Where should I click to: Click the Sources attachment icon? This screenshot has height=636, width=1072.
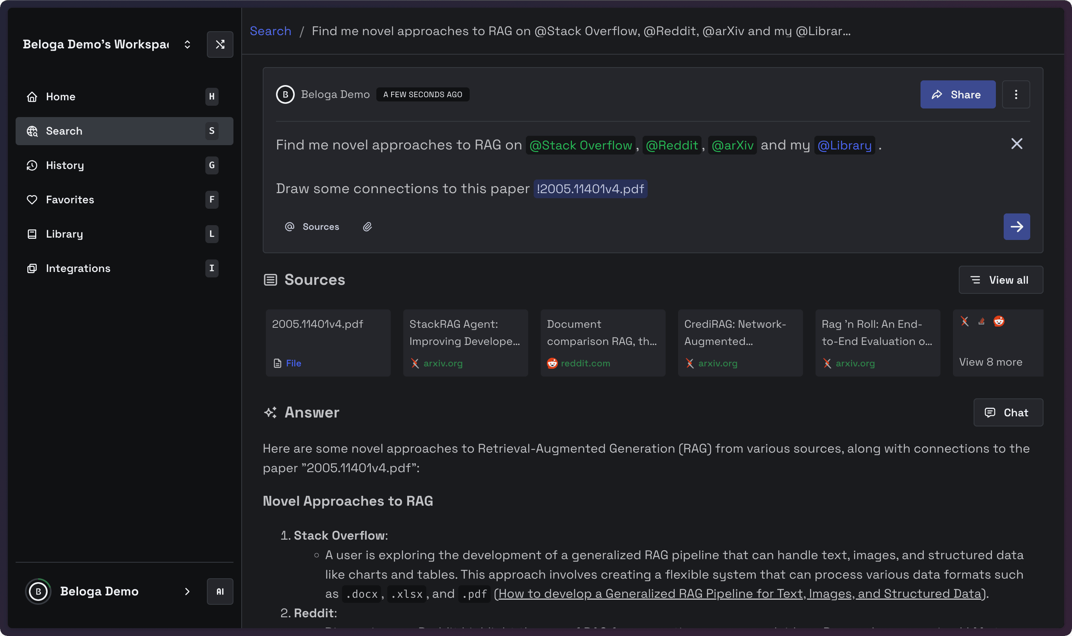click(367, 226)
